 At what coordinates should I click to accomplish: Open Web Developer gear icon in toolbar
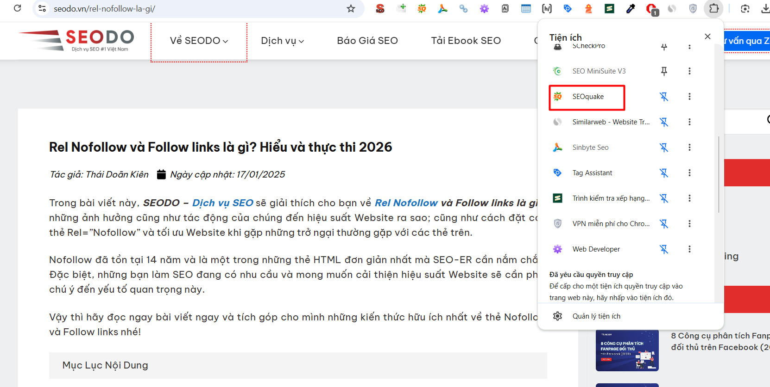point(484,8)
